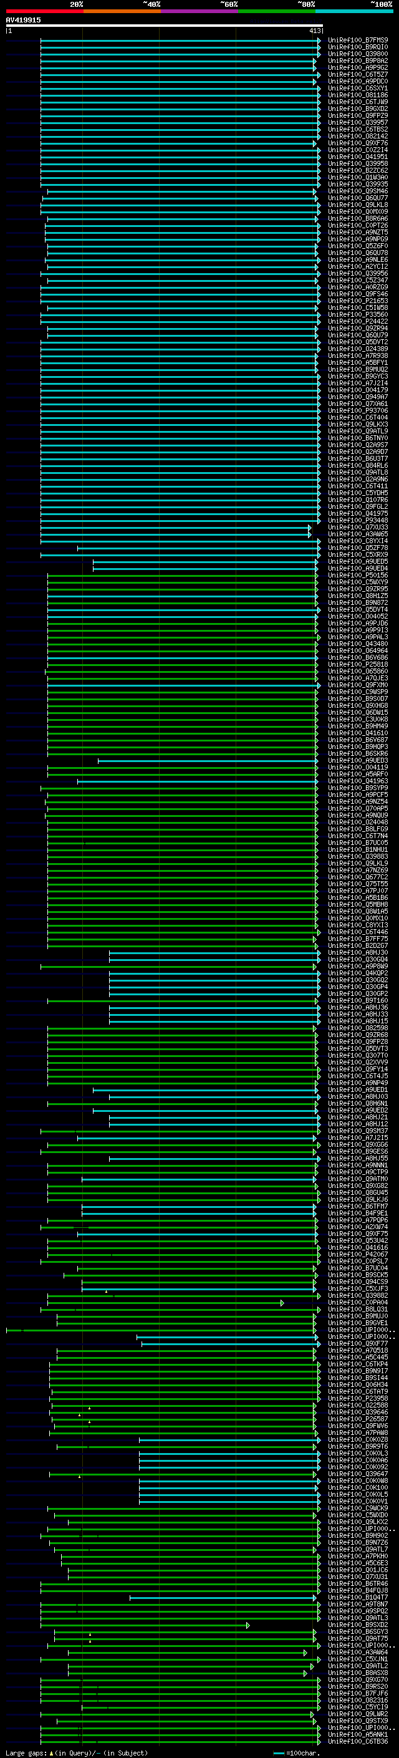Pick hit UniRef100_Q43480
Screen dimensions: 399x1758
pyautogui.click(x=358, y=644)
